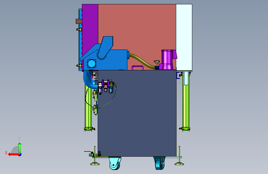Select the olive-yellow curved hose
This screenshot has height=174, width=268.
[142, 61]
